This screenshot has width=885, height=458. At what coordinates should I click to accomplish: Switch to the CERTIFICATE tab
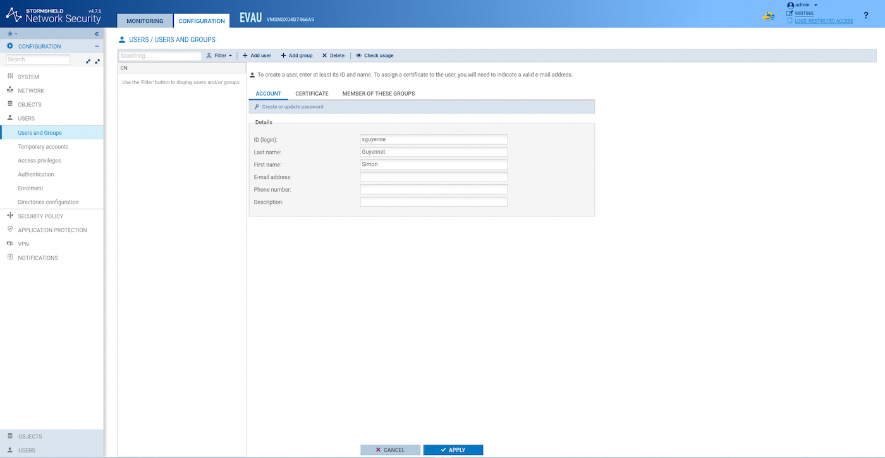click(312, 94)
